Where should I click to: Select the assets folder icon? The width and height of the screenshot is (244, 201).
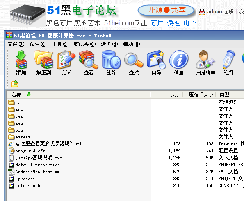pyautogui.click(x=11, y=137)
